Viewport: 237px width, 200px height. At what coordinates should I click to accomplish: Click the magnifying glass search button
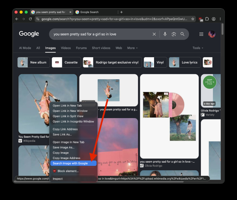pyautogui.click(x=182, y=34)
